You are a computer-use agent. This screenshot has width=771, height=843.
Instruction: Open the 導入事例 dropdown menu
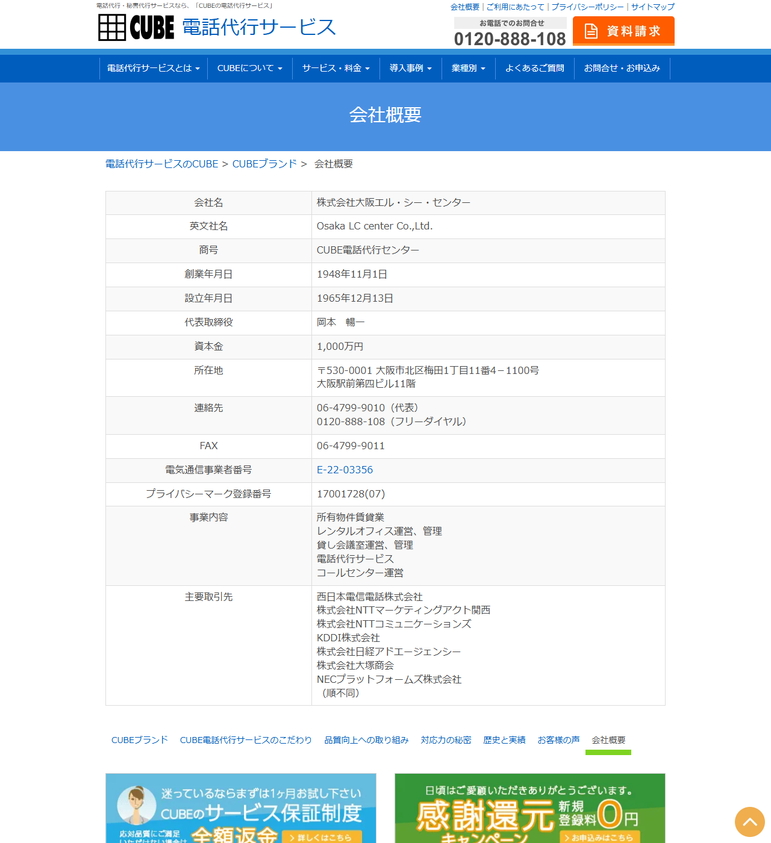pos(411,69)
